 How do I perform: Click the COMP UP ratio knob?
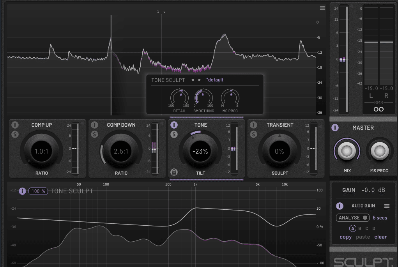[41, 151]
